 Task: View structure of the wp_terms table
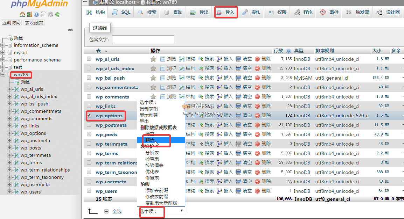point(191,153)
